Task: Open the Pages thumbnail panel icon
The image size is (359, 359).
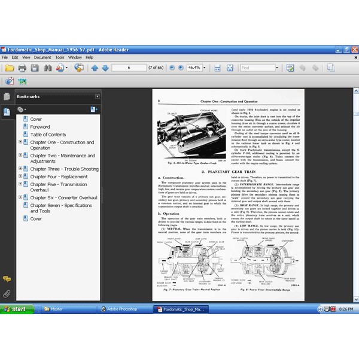Action: (x=7, y=96)
